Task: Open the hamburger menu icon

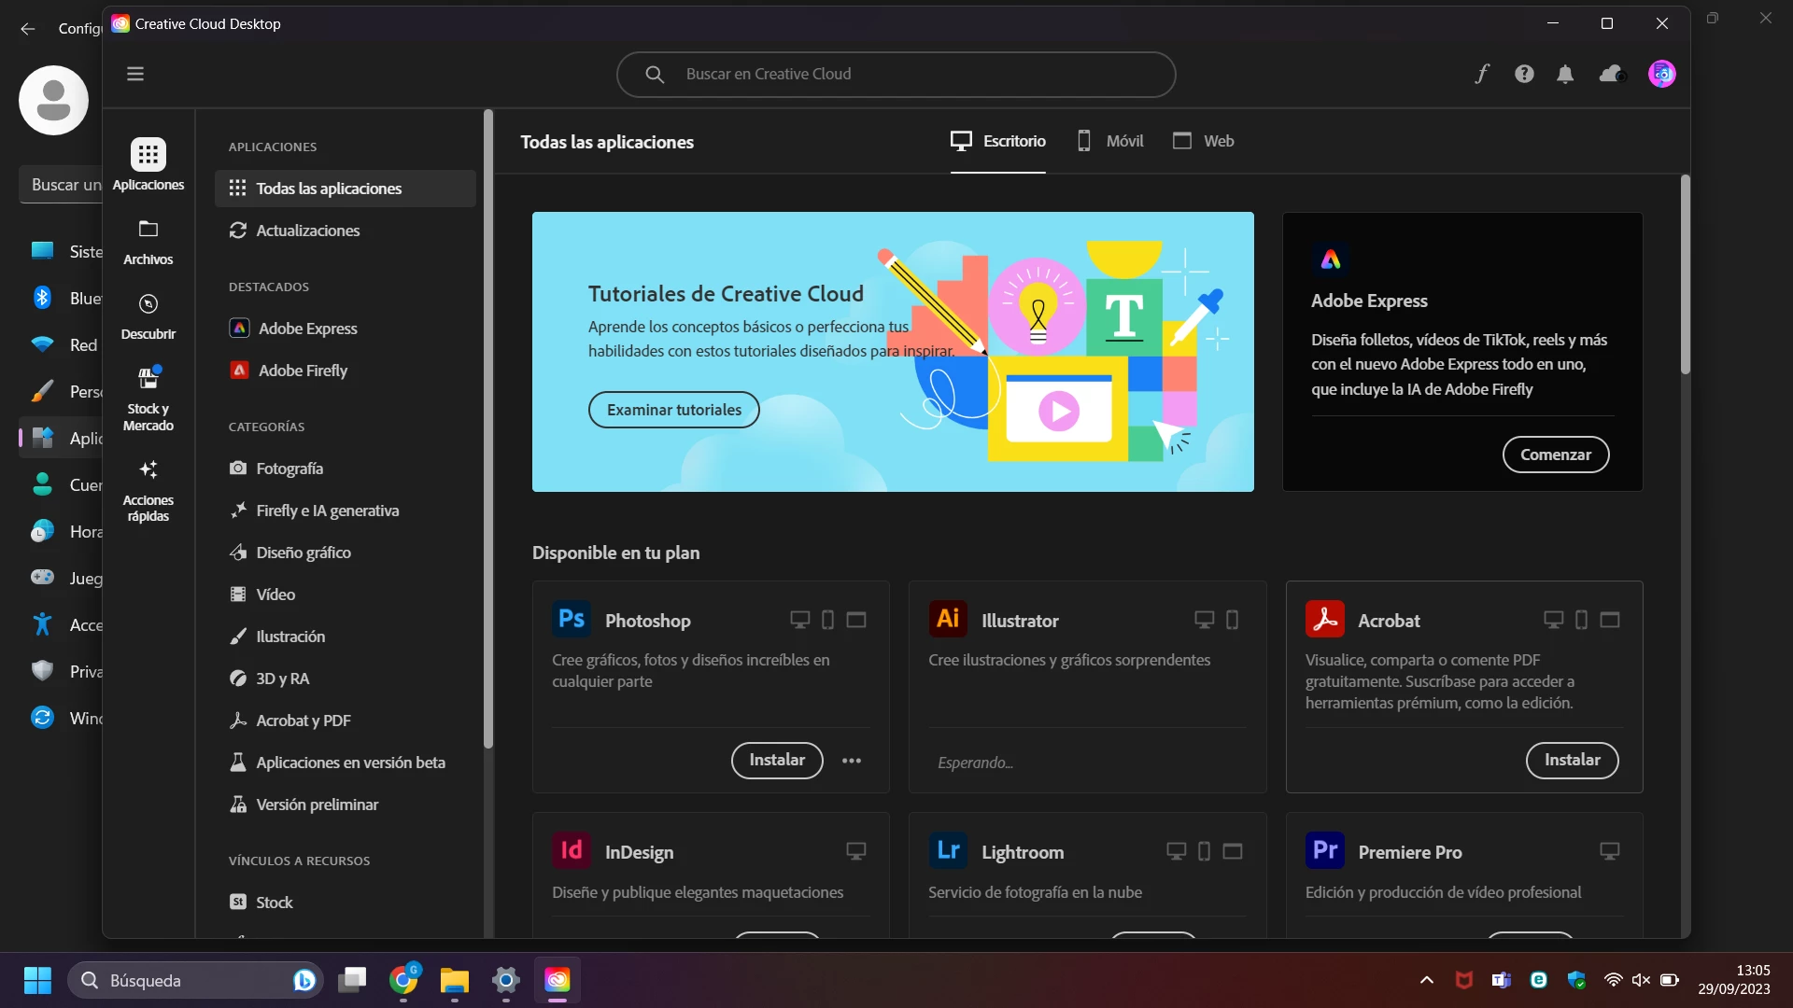Action: click(135, 74)
